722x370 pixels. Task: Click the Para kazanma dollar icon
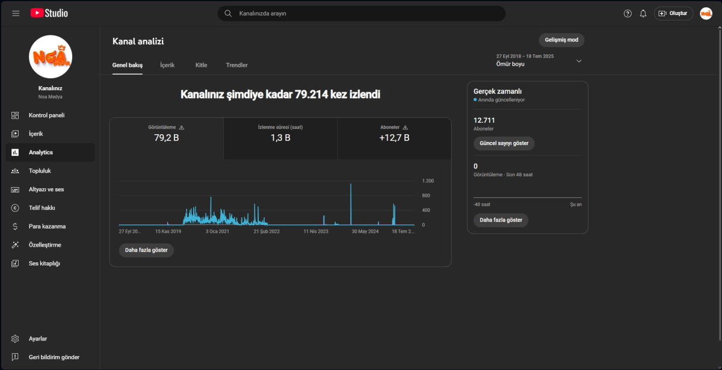click(16, 226)
